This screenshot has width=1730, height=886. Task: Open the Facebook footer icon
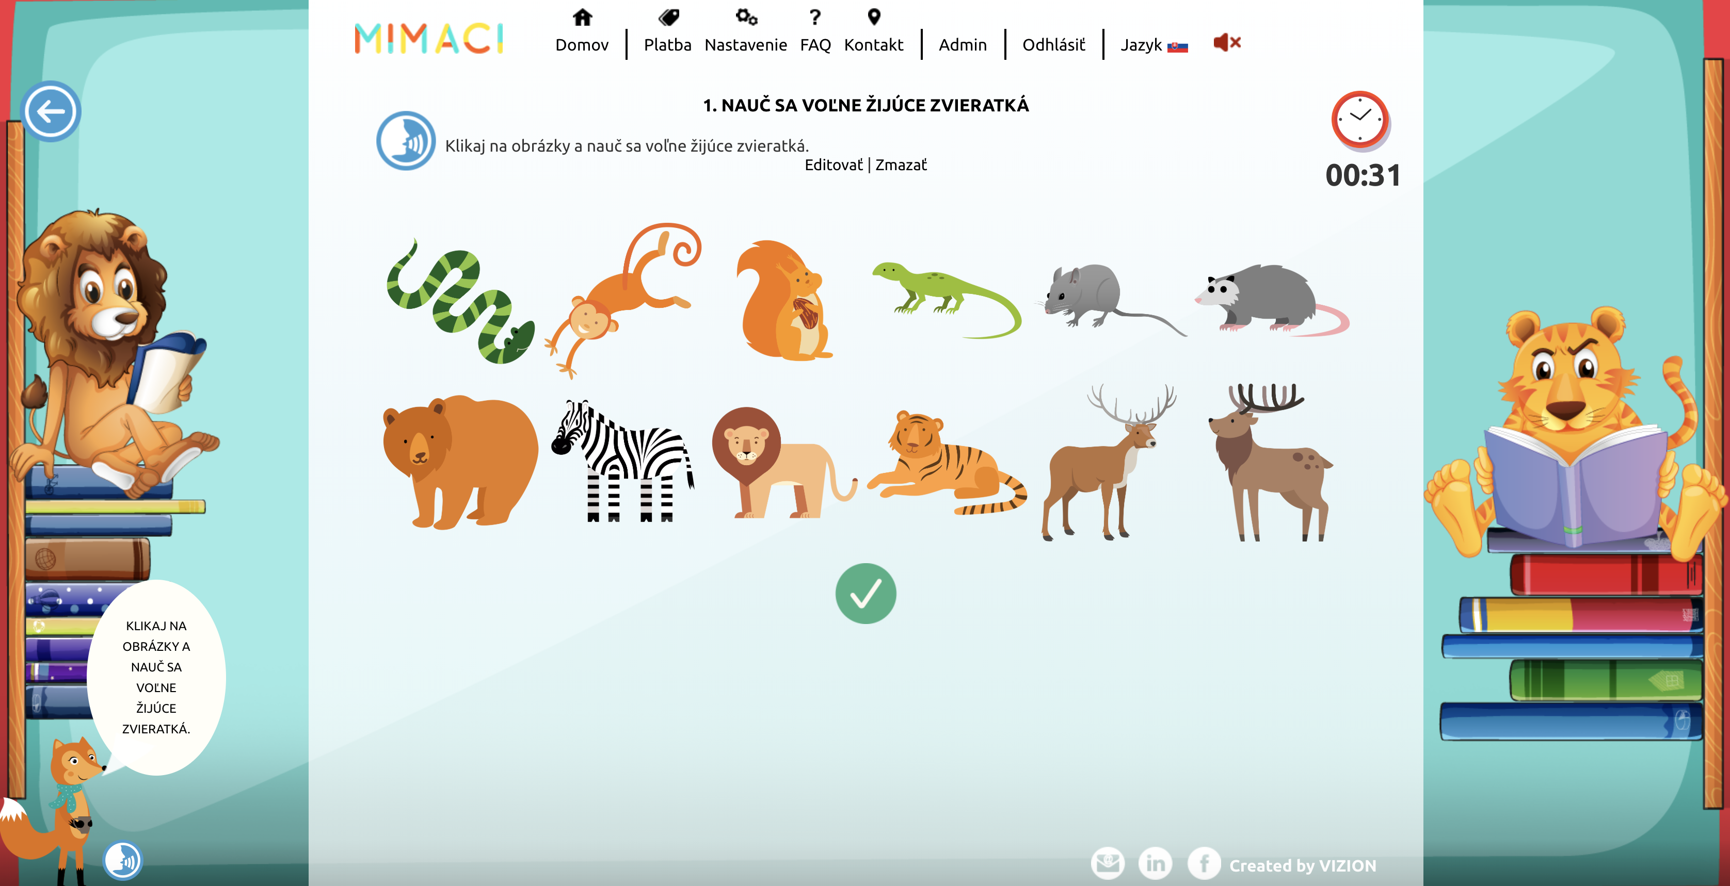pyautogui.click(x=1204, y=863)
